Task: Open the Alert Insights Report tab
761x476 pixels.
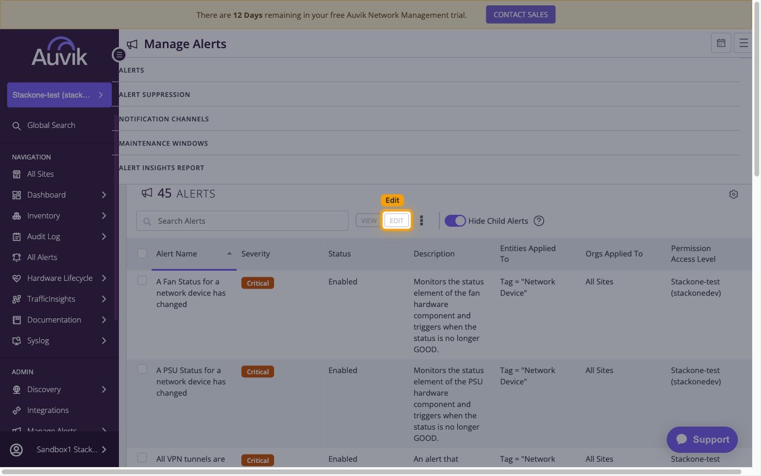Action: pos(162,168)
